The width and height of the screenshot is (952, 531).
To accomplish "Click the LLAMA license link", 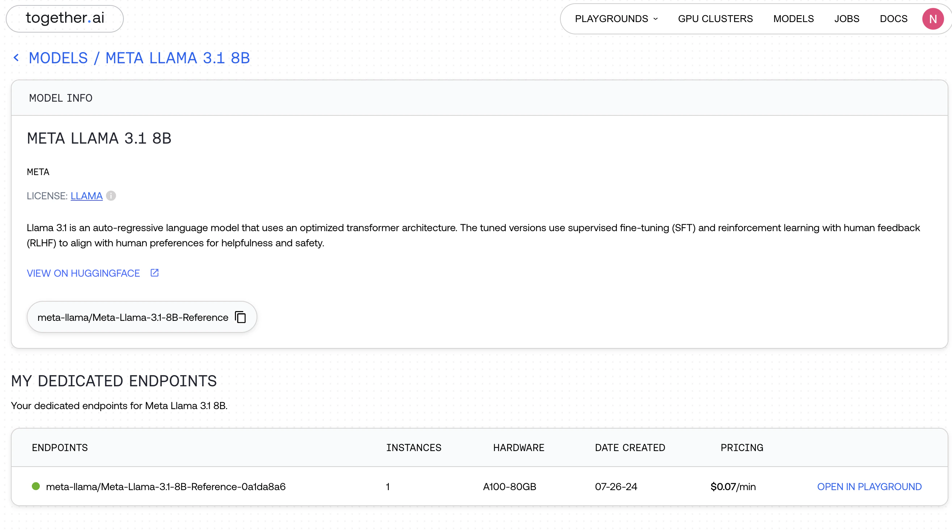I will (x=87, y=196).
